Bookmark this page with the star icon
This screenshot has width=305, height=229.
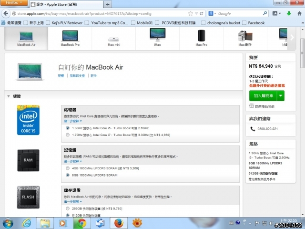[191, 13]
